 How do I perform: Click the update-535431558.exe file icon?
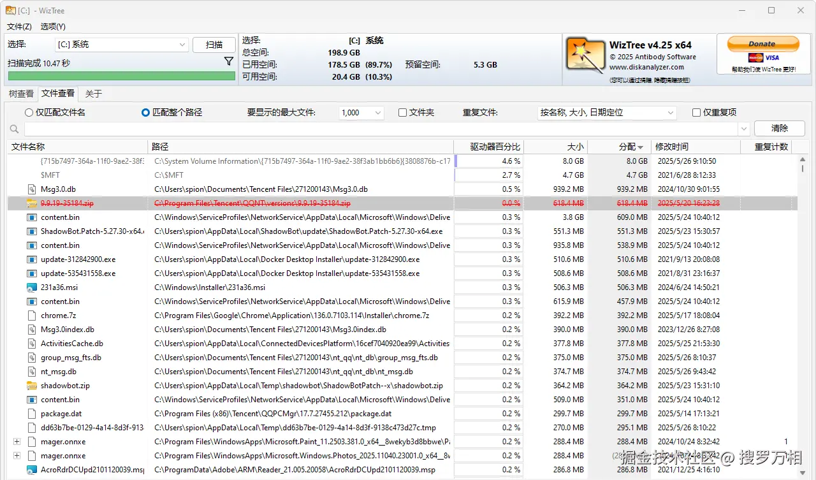pyautogui.click(x=32, y=273)
